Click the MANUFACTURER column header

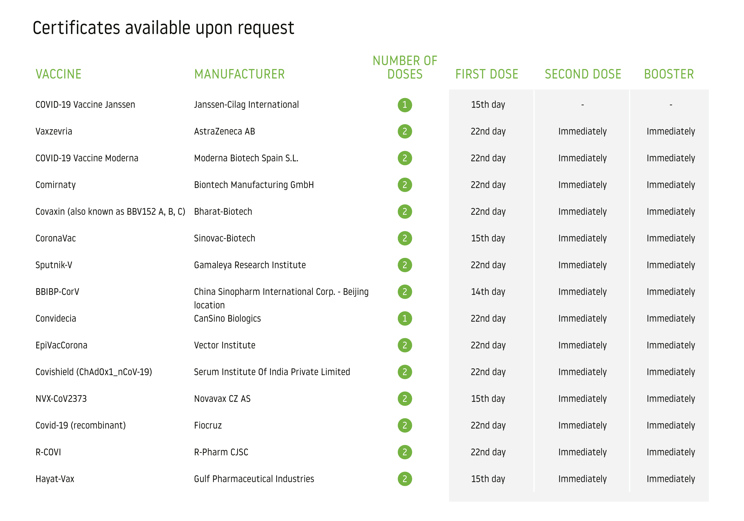[x=239, y=74]
